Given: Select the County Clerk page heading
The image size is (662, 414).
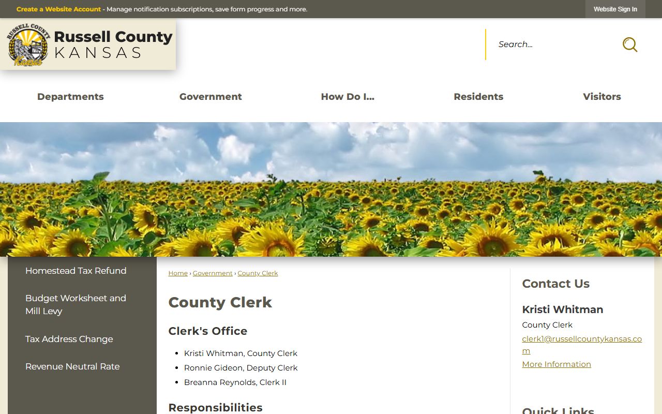Looking at the screenshot, I should click(x=220, y=302).
